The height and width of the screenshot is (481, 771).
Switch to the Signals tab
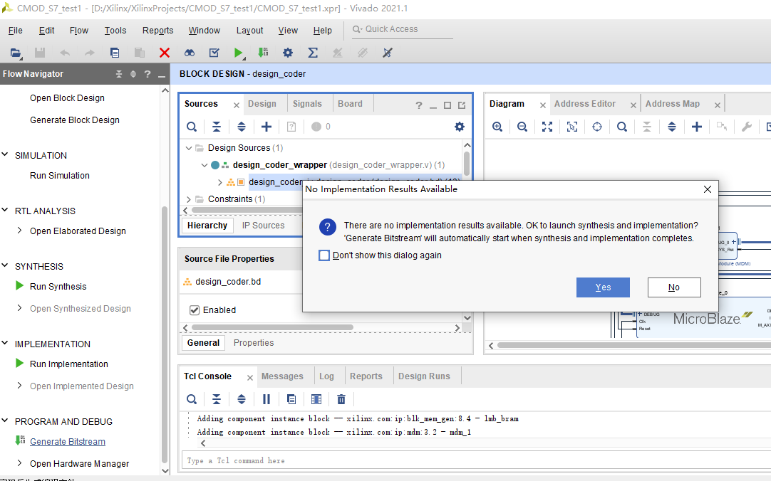coord(307,104)
